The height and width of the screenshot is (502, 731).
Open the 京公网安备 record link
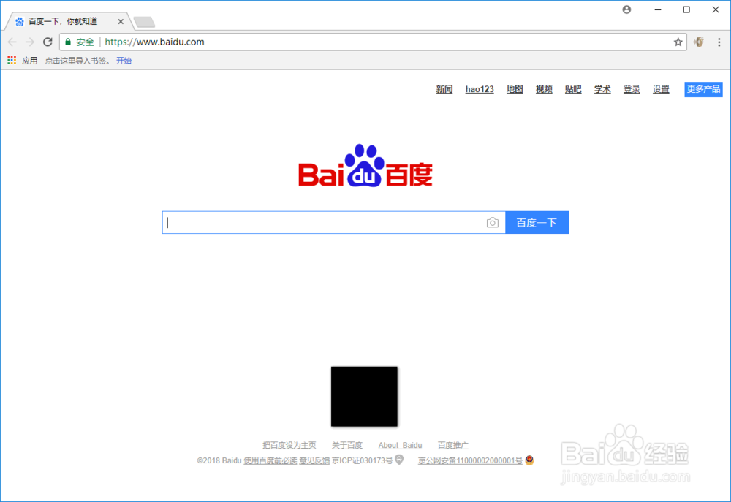tap(470, 460)
